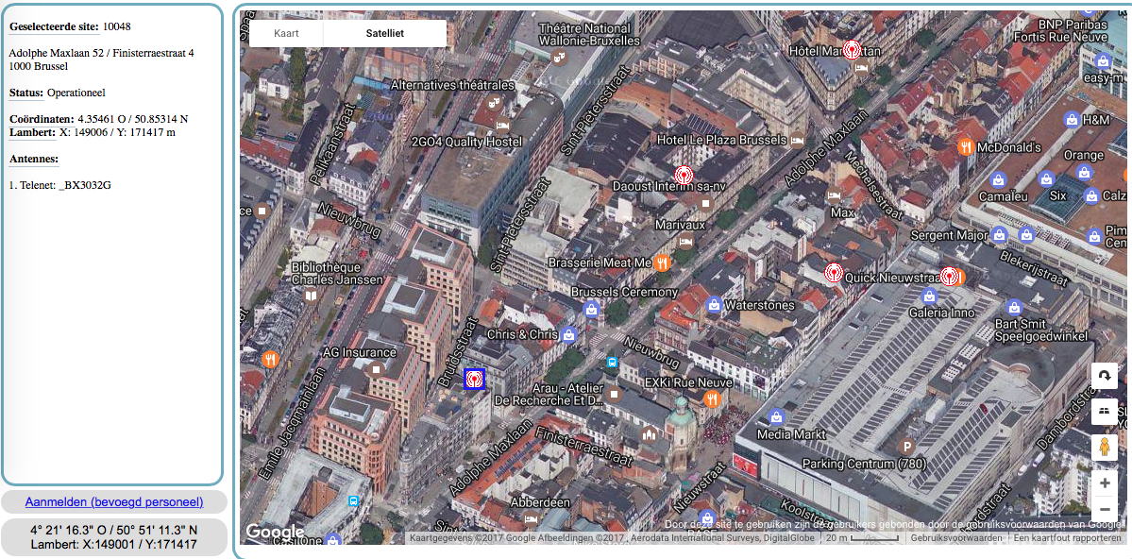Drop into Street View with the Pegman
Screen dimensions: 1132x559
click(1104, 448)
